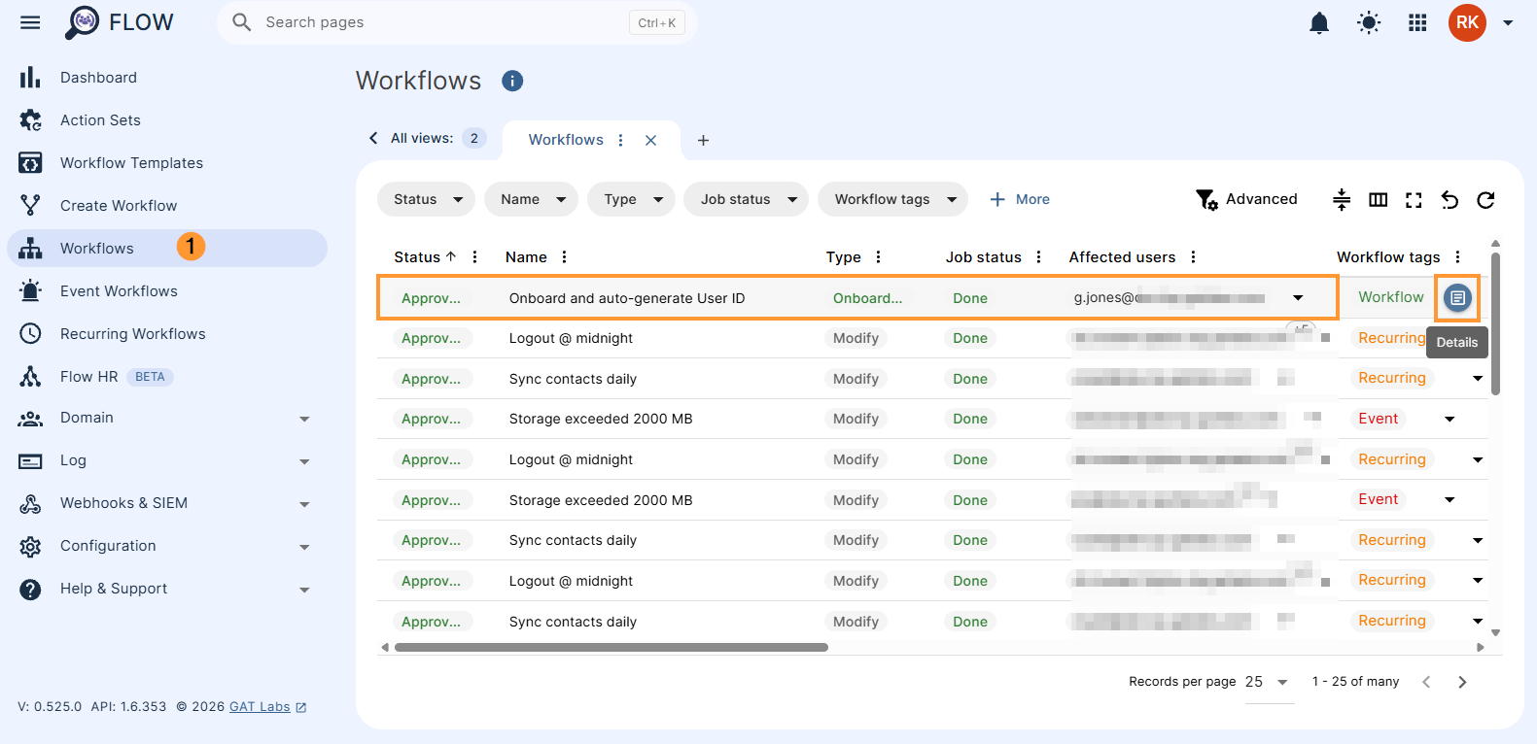Image resolution: width=1537 pixels, height=744 pixels.
Task: Open Workflows tab options menu
Action: pyautogui.click(x=620, y=140)
